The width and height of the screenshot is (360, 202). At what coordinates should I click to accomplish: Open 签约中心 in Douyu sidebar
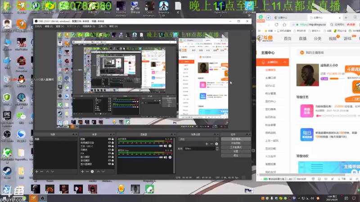tap(270, 101)
